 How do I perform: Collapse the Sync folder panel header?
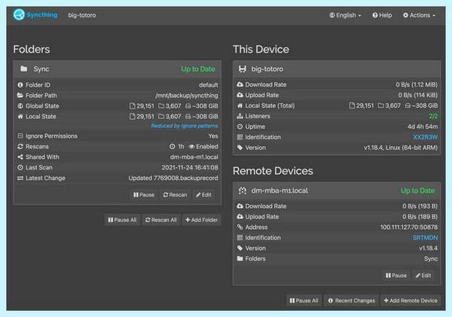point(118,69)
